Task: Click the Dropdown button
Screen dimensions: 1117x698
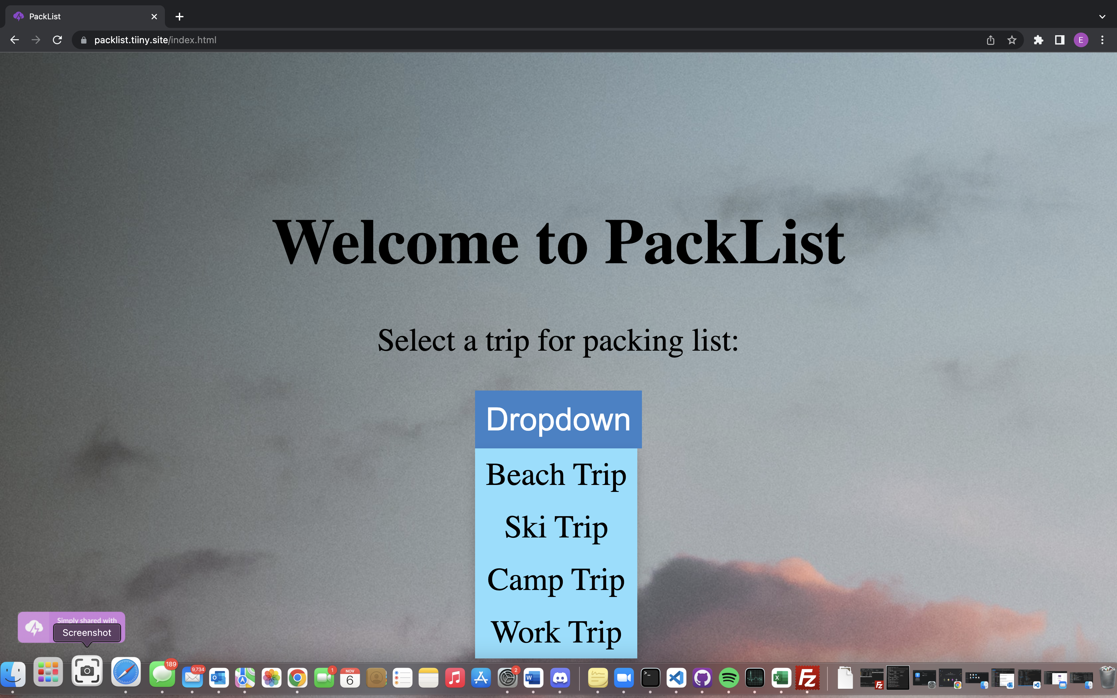Action: [x=558, y=419]
